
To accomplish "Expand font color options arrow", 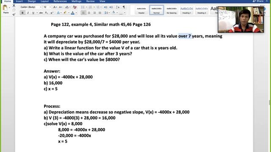I will (x=76, y=13).
